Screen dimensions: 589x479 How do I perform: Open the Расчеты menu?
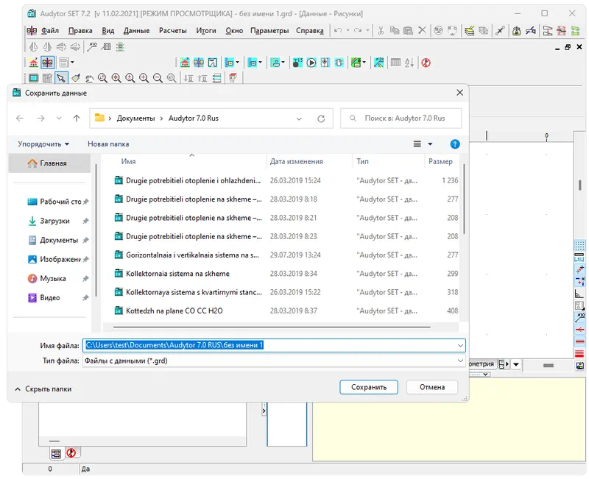click(x=172, y=30)
